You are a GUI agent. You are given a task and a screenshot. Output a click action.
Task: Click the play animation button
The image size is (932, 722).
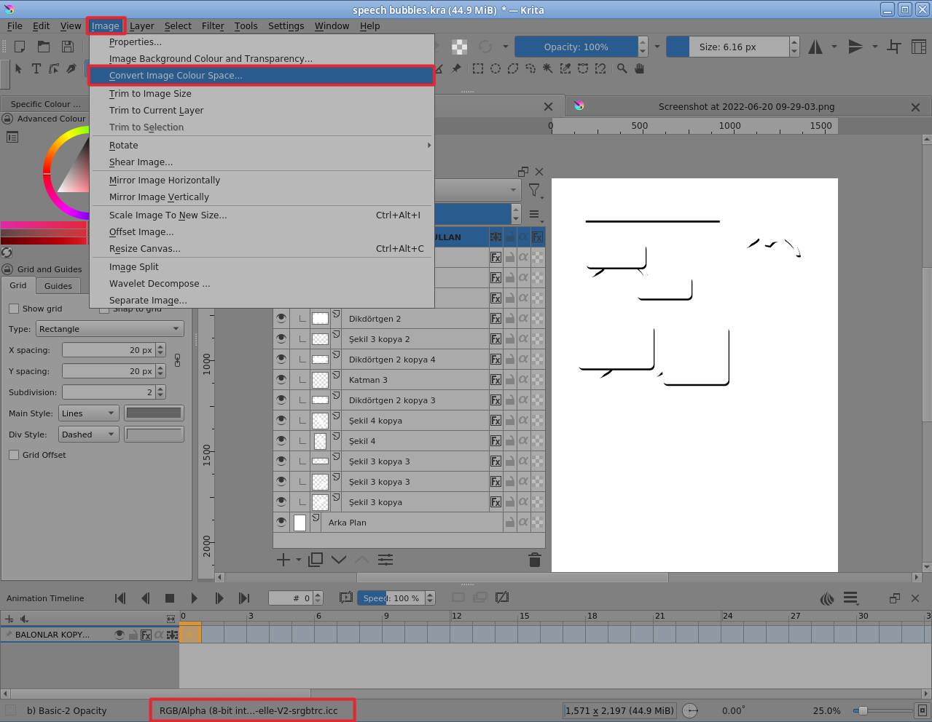pyautogui.click(x=194, y=598)
